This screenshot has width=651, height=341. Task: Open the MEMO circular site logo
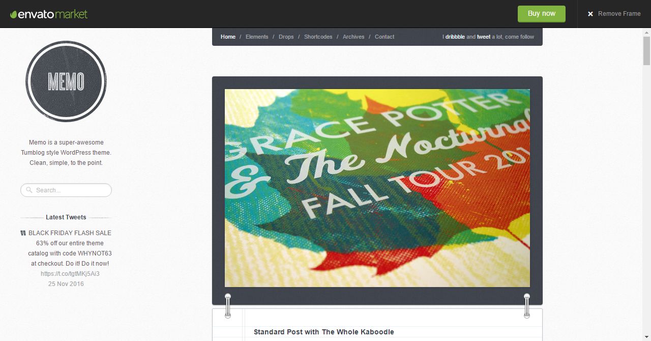click(x=66, y=81)
